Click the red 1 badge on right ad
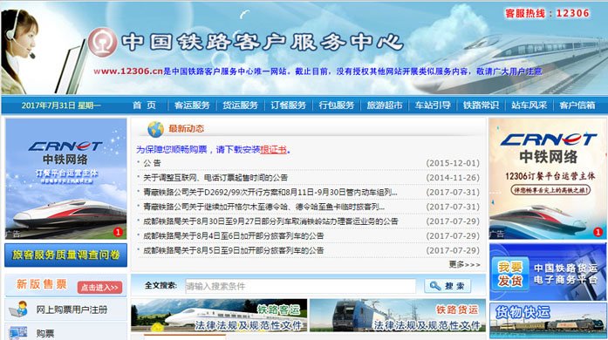Viewport: 608px width, 340px height. tap(598, 232)
